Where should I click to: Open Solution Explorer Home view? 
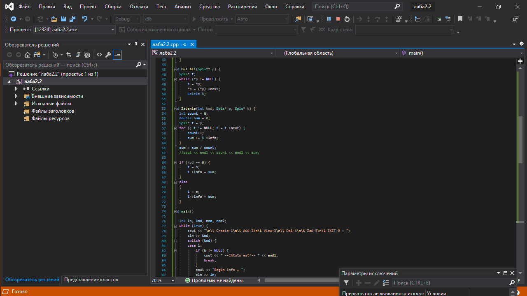point(28,55)
